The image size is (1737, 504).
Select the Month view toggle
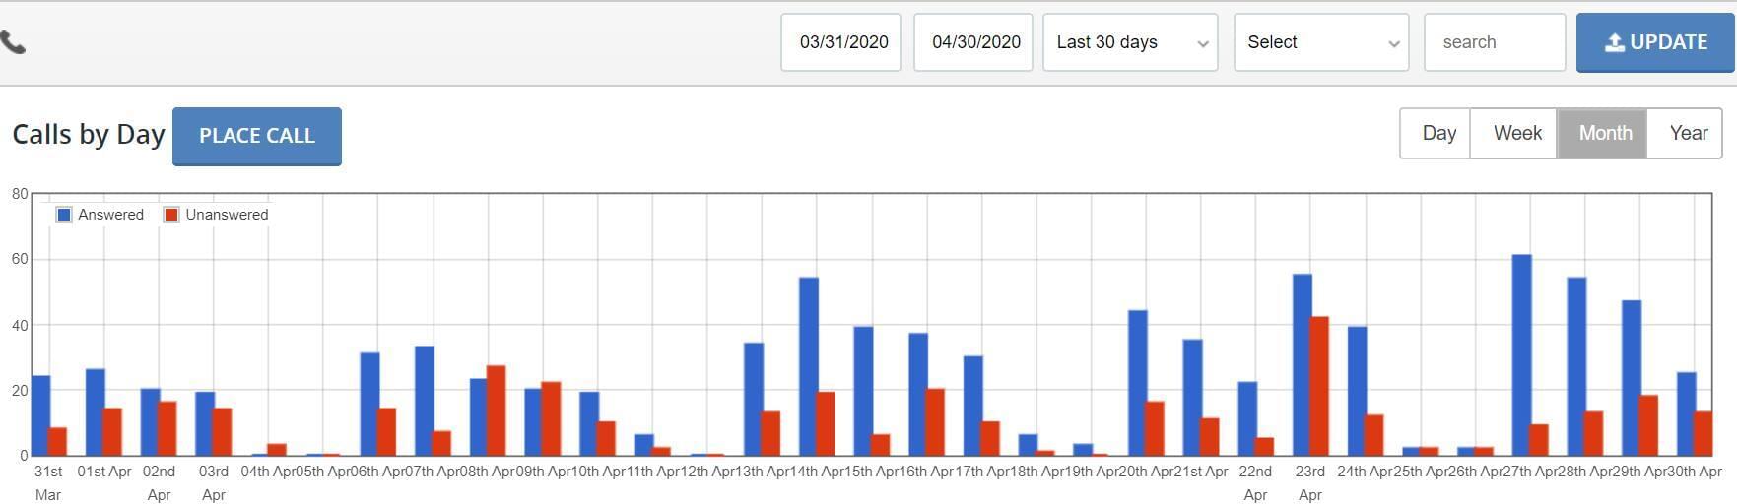coord(1603,134)
